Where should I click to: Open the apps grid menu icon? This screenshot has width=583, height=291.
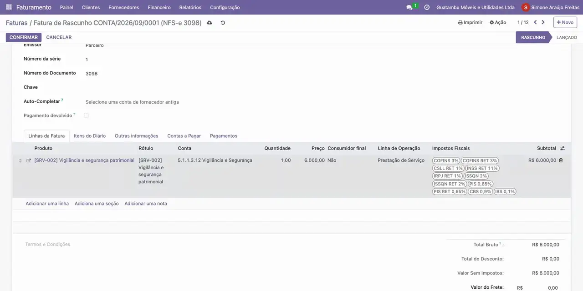click(9, 7)
